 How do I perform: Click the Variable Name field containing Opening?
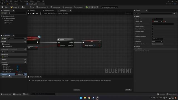click(x=157, y=19)
